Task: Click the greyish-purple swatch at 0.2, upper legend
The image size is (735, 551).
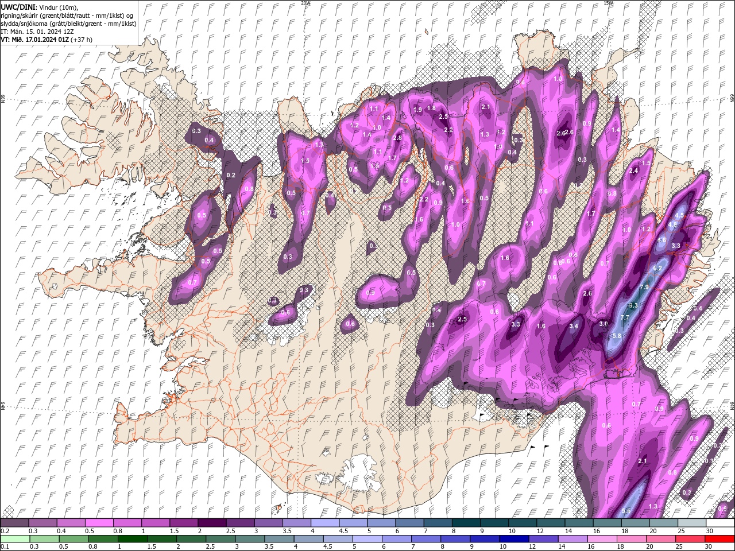Action: click(x=14, y=522)
